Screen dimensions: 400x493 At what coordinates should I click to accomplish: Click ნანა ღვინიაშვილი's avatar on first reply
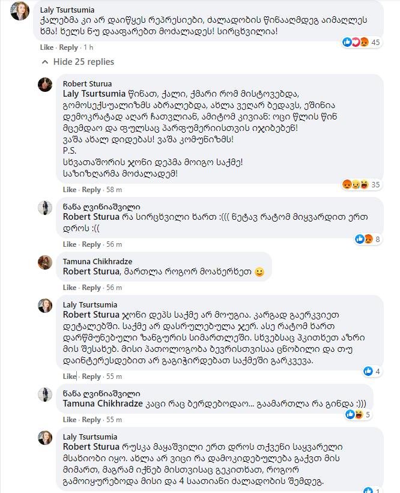(x=46, y=207)
